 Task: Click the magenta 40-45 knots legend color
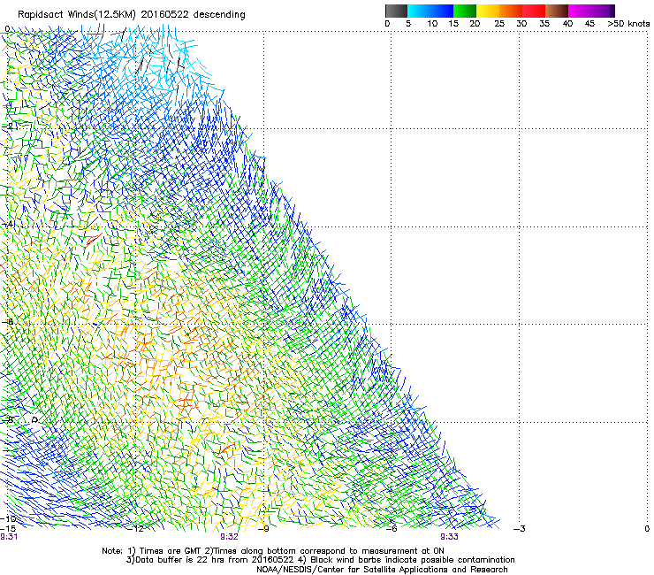pos(580,11)
